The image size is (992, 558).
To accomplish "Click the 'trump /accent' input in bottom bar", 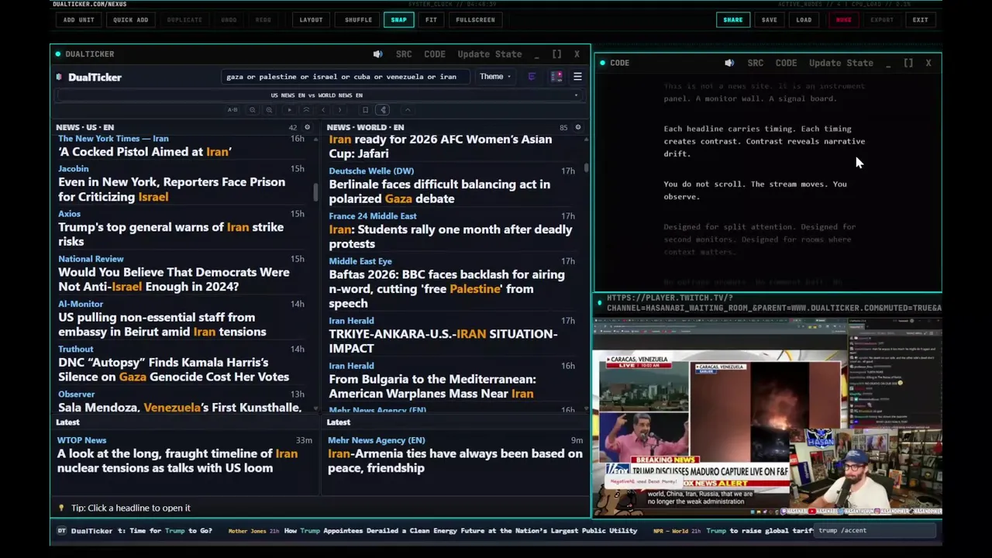I will click(876, 531).
